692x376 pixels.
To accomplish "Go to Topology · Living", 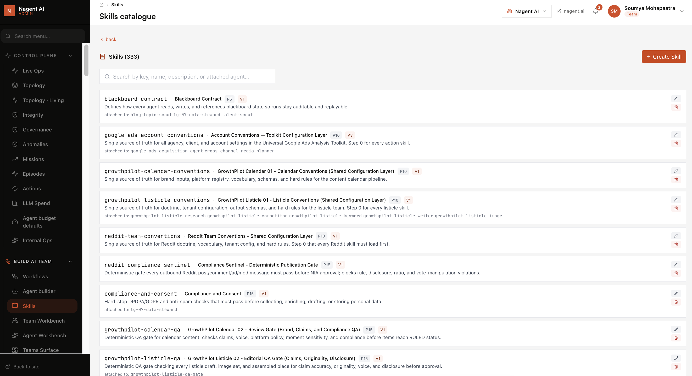I will [x=42, y=100].
